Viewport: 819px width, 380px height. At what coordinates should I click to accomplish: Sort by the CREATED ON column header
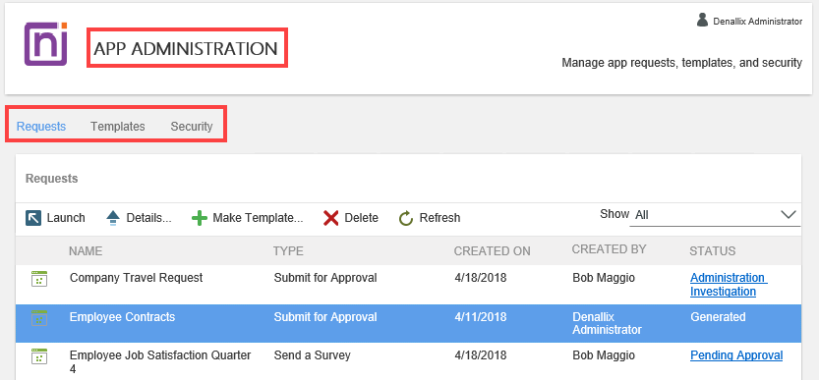pyautogui.click(x=492, y=251)
